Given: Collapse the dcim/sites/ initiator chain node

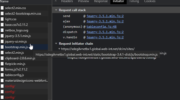Looking at the screenshot, I should click(59, 49).
